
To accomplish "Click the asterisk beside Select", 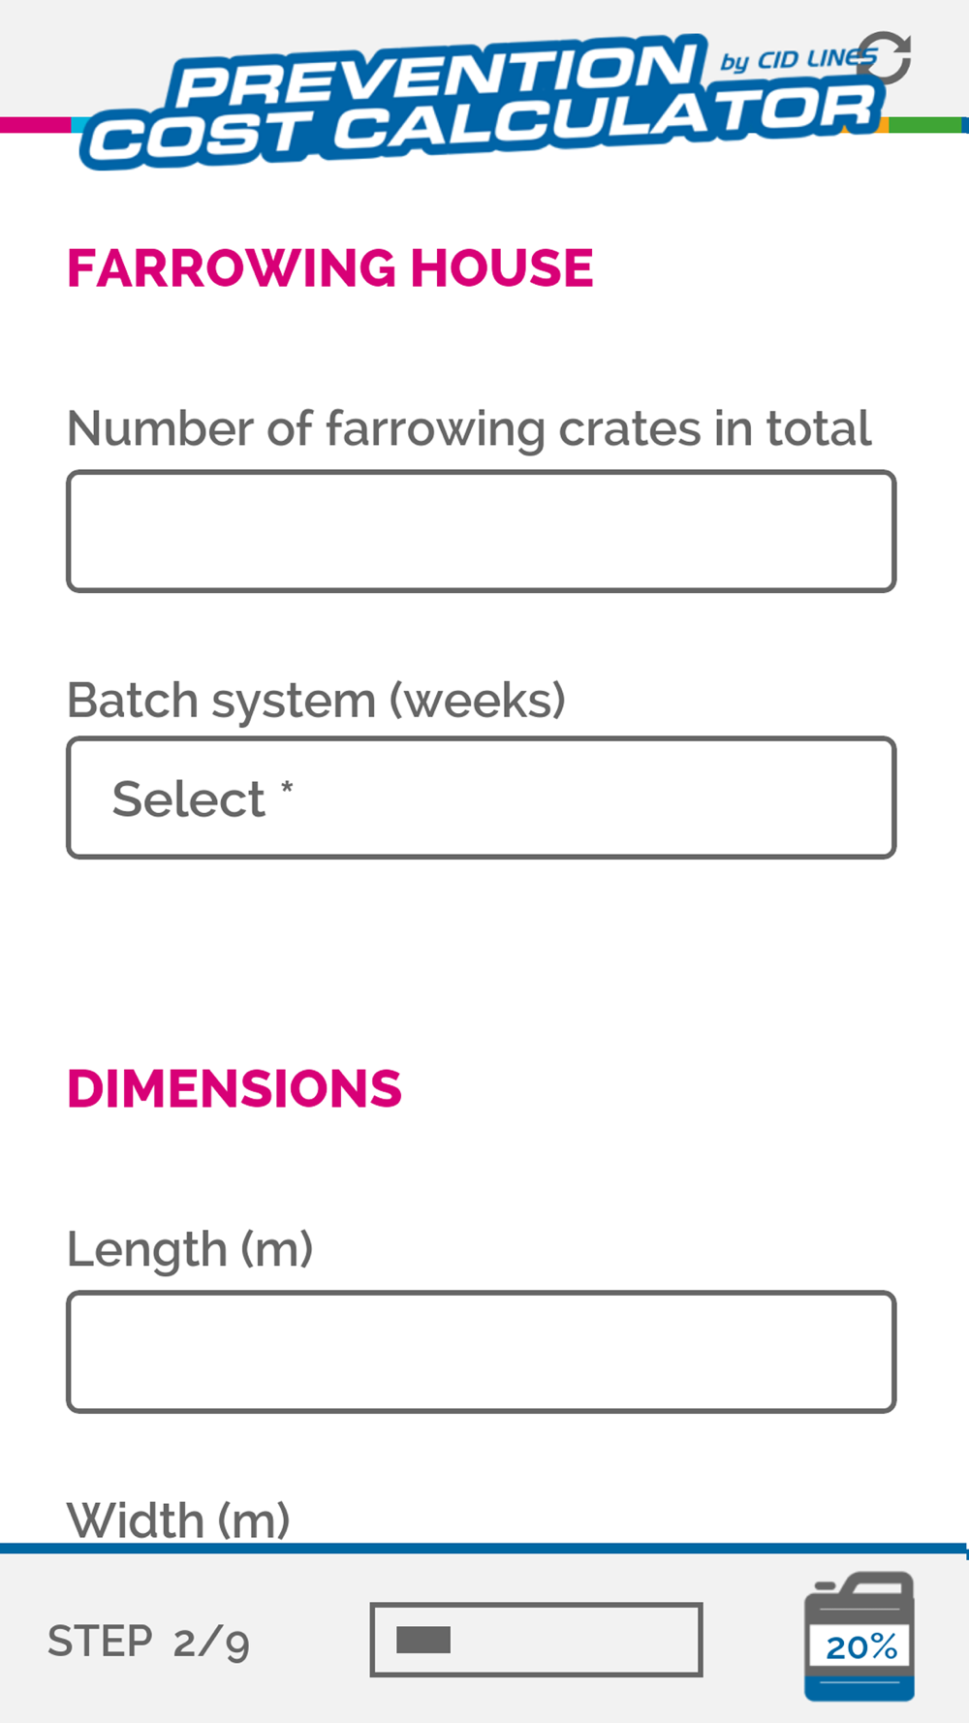I will [x=287, y=788].
